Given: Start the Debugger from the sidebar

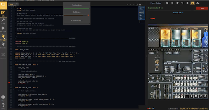Looking at the screenshot, I should pyautogui.click(x=3, y=37).
